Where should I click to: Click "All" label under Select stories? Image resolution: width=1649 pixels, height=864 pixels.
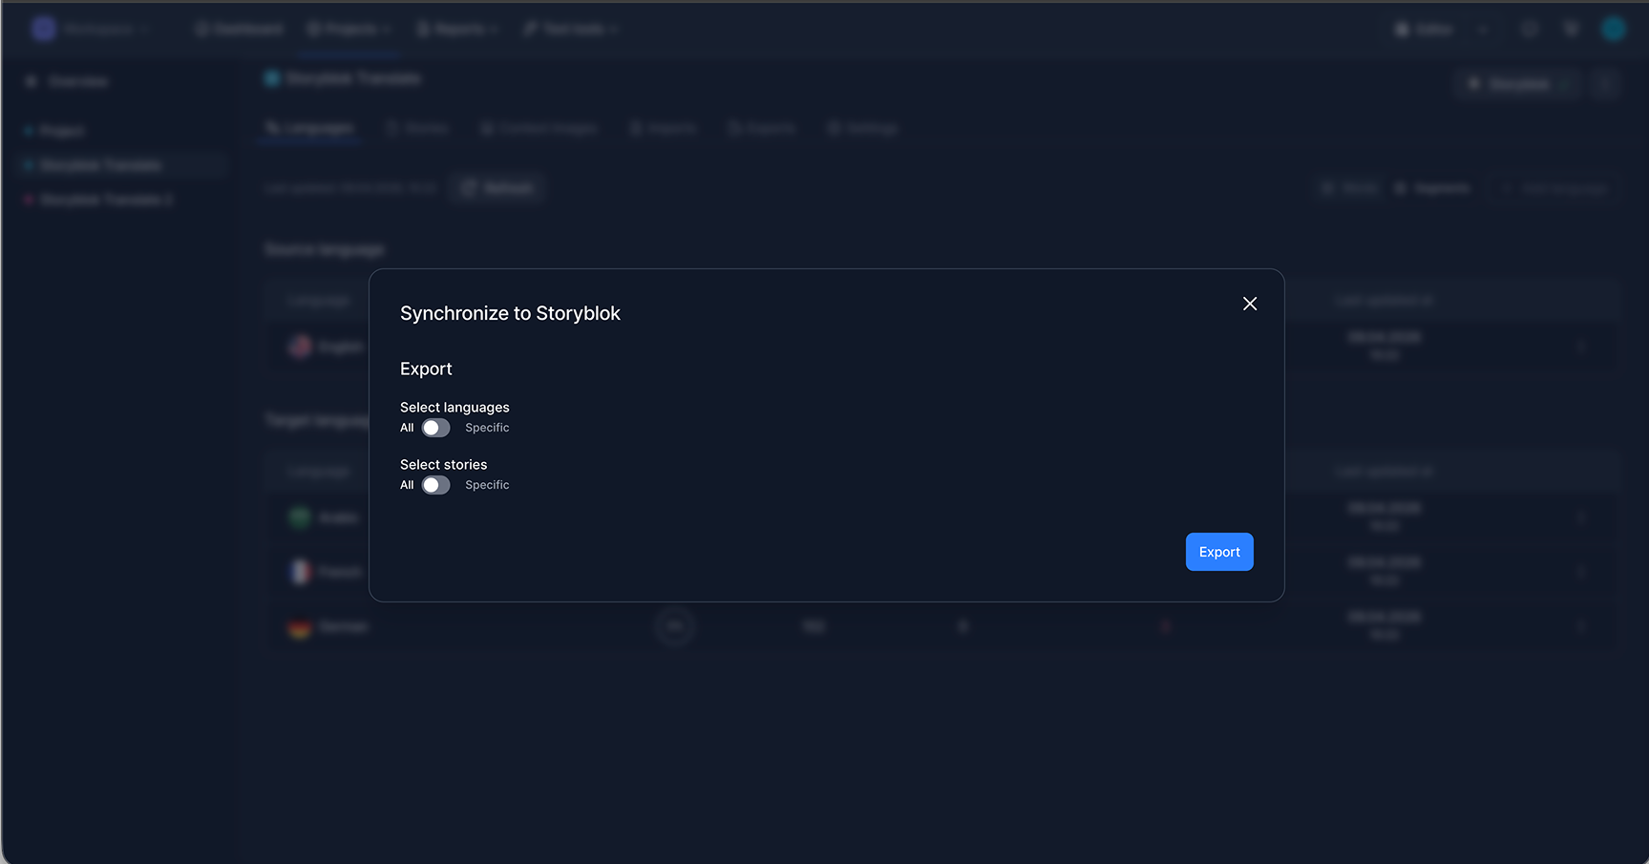pyautogui.click(x=407, y=485)
